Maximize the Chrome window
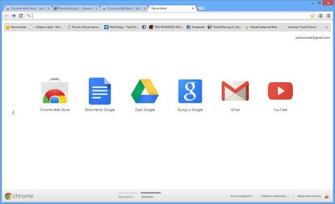 (x=319, y=3)
